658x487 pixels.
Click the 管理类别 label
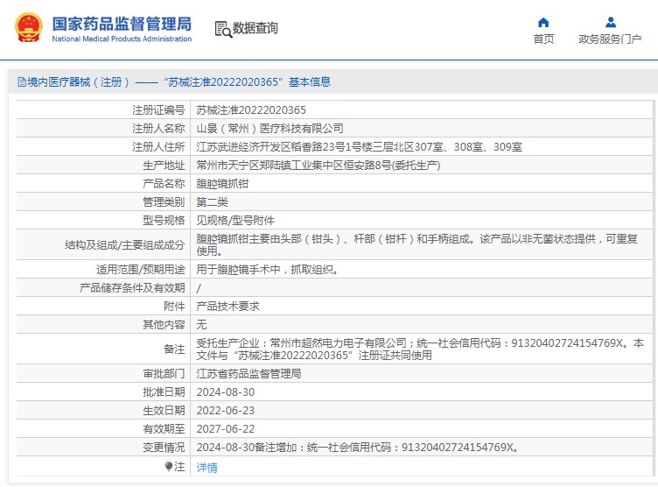coord(164,202)
